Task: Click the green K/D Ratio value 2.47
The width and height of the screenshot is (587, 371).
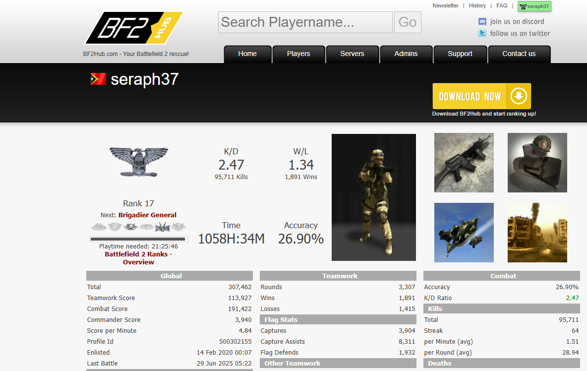Action: coord(573,298)
